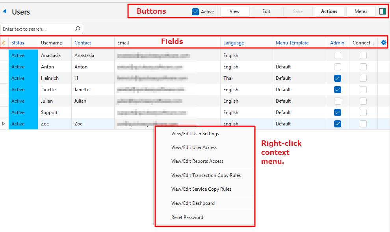Select View/Edit User Settings
390x232 pixels.
click(x=195, y=134)
